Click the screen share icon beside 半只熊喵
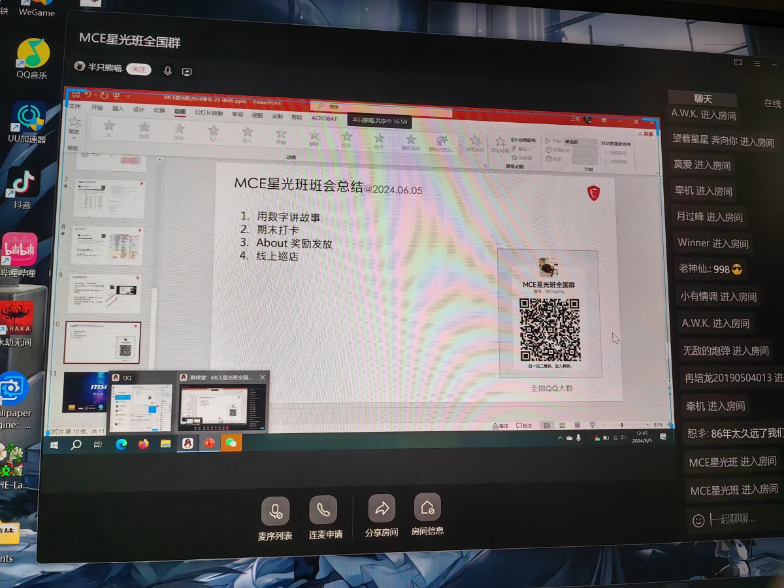This screenshot has width=784, height=588. [187, 71]
